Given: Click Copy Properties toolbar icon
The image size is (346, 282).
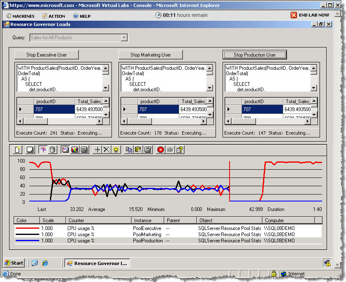Looking at the screenshot, I should (x=129, y=149).
